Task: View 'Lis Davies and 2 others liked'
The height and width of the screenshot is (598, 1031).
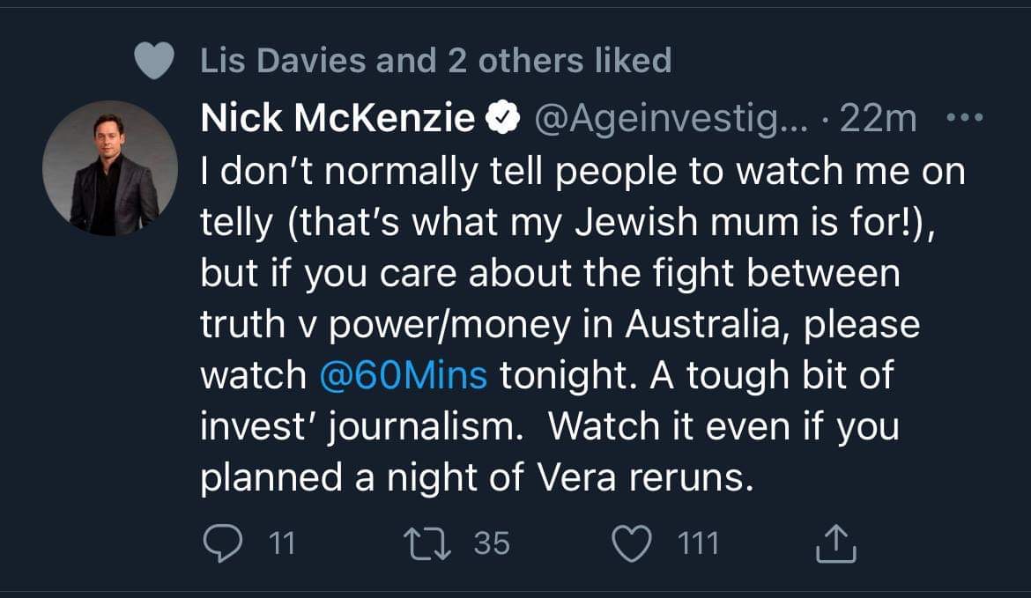Action: (435, 60)
